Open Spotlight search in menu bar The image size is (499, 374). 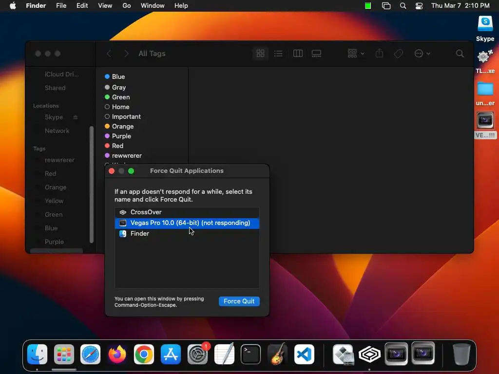(403, 6)
